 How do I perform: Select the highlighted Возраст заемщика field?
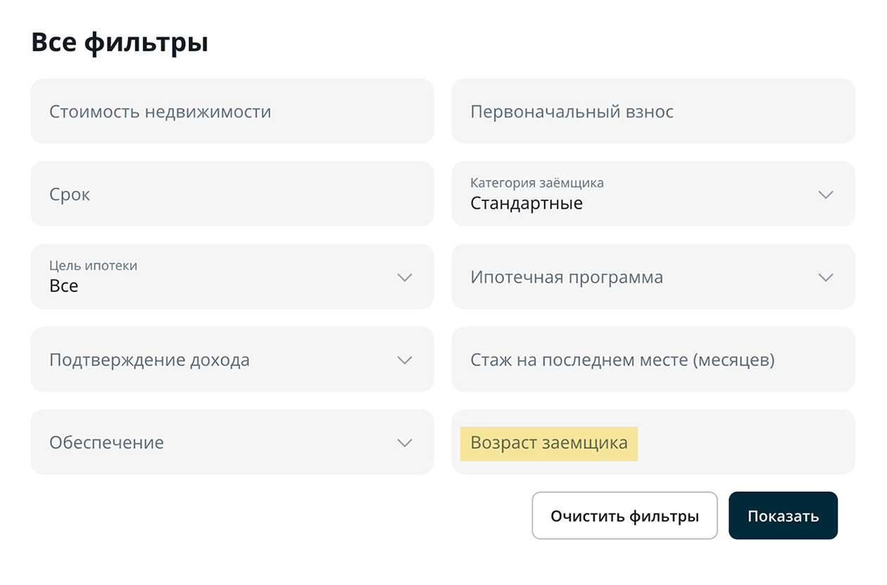(x=550, y=443)
